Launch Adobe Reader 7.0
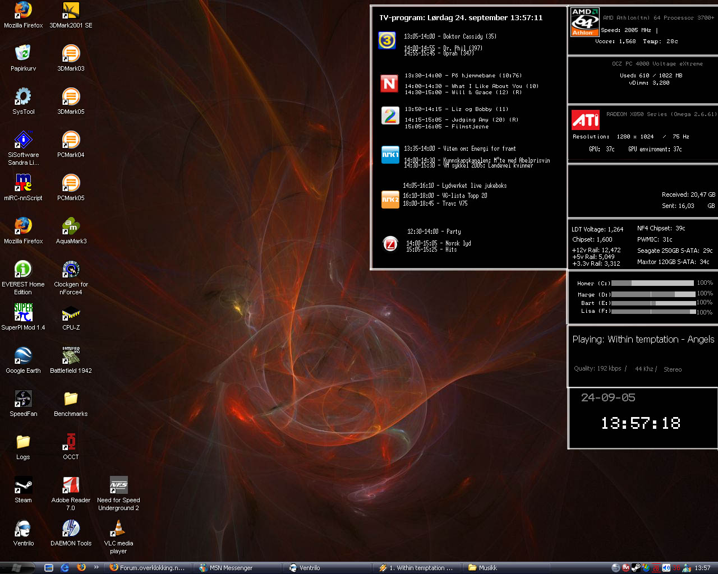 pos(71,494)
